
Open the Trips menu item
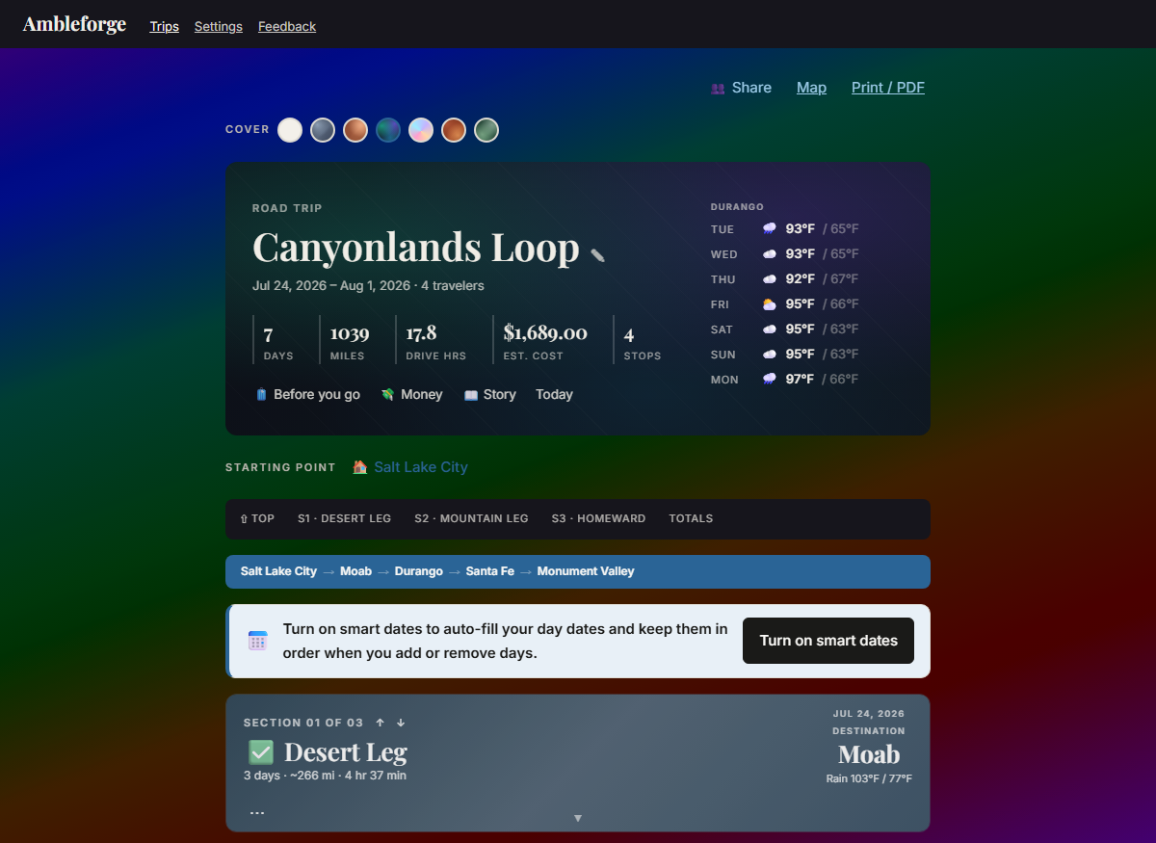pyautogui.click(x=165, y=26)
